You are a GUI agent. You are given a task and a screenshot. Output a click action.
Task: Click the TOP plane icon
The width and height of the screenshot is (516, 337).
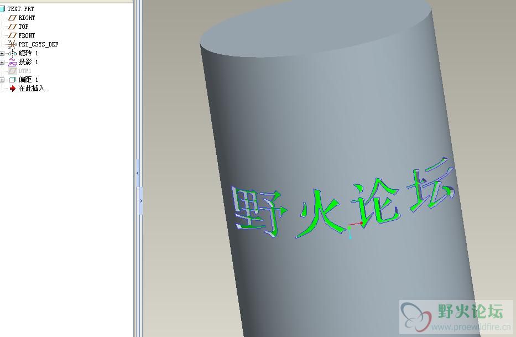(12, 27)
